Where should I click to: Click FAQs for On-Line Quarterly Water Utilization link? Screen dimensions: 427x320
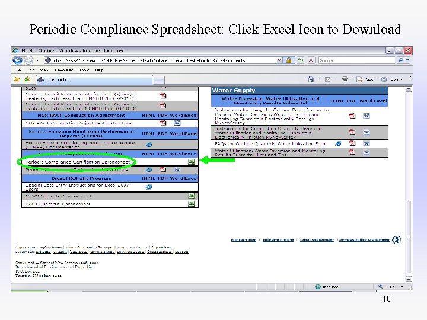click(x=270, y=143)
